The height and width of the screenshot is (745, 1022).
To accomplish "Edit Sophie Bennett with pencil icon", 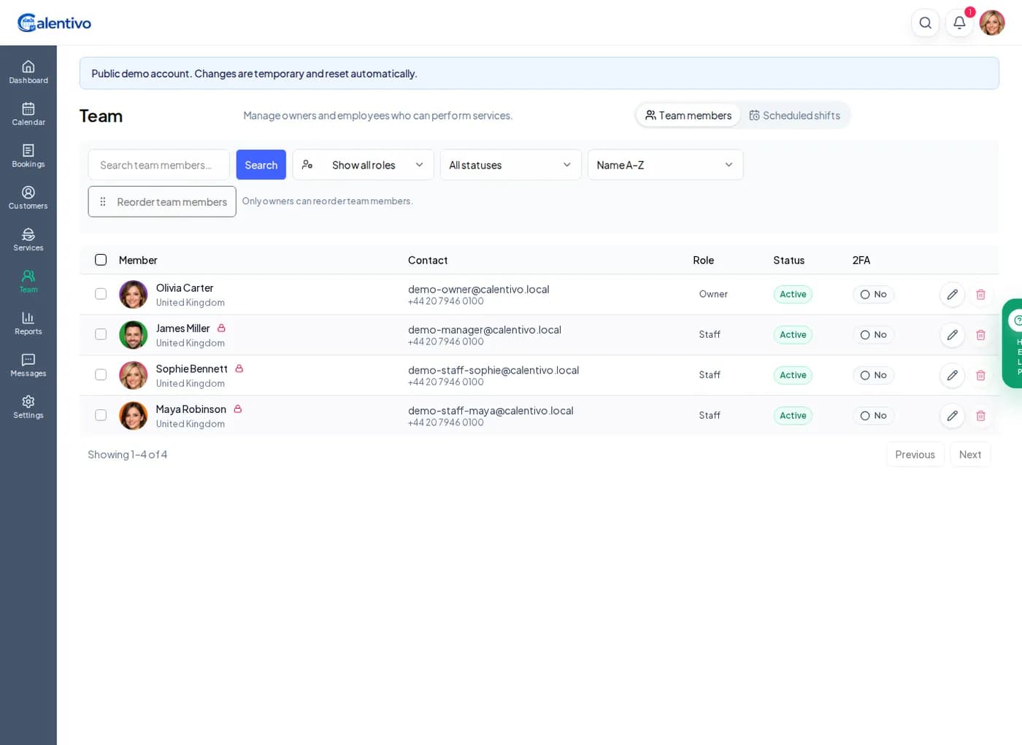I will tap(952, 375).
